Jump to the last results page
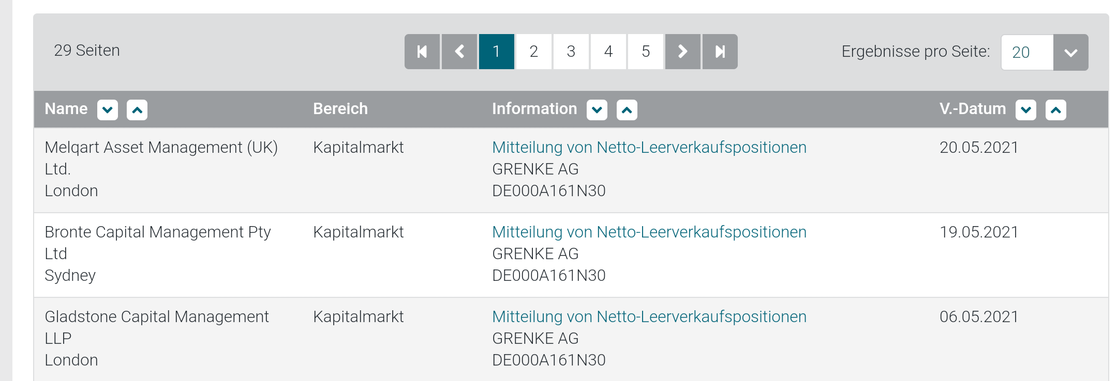 (719, 51)
